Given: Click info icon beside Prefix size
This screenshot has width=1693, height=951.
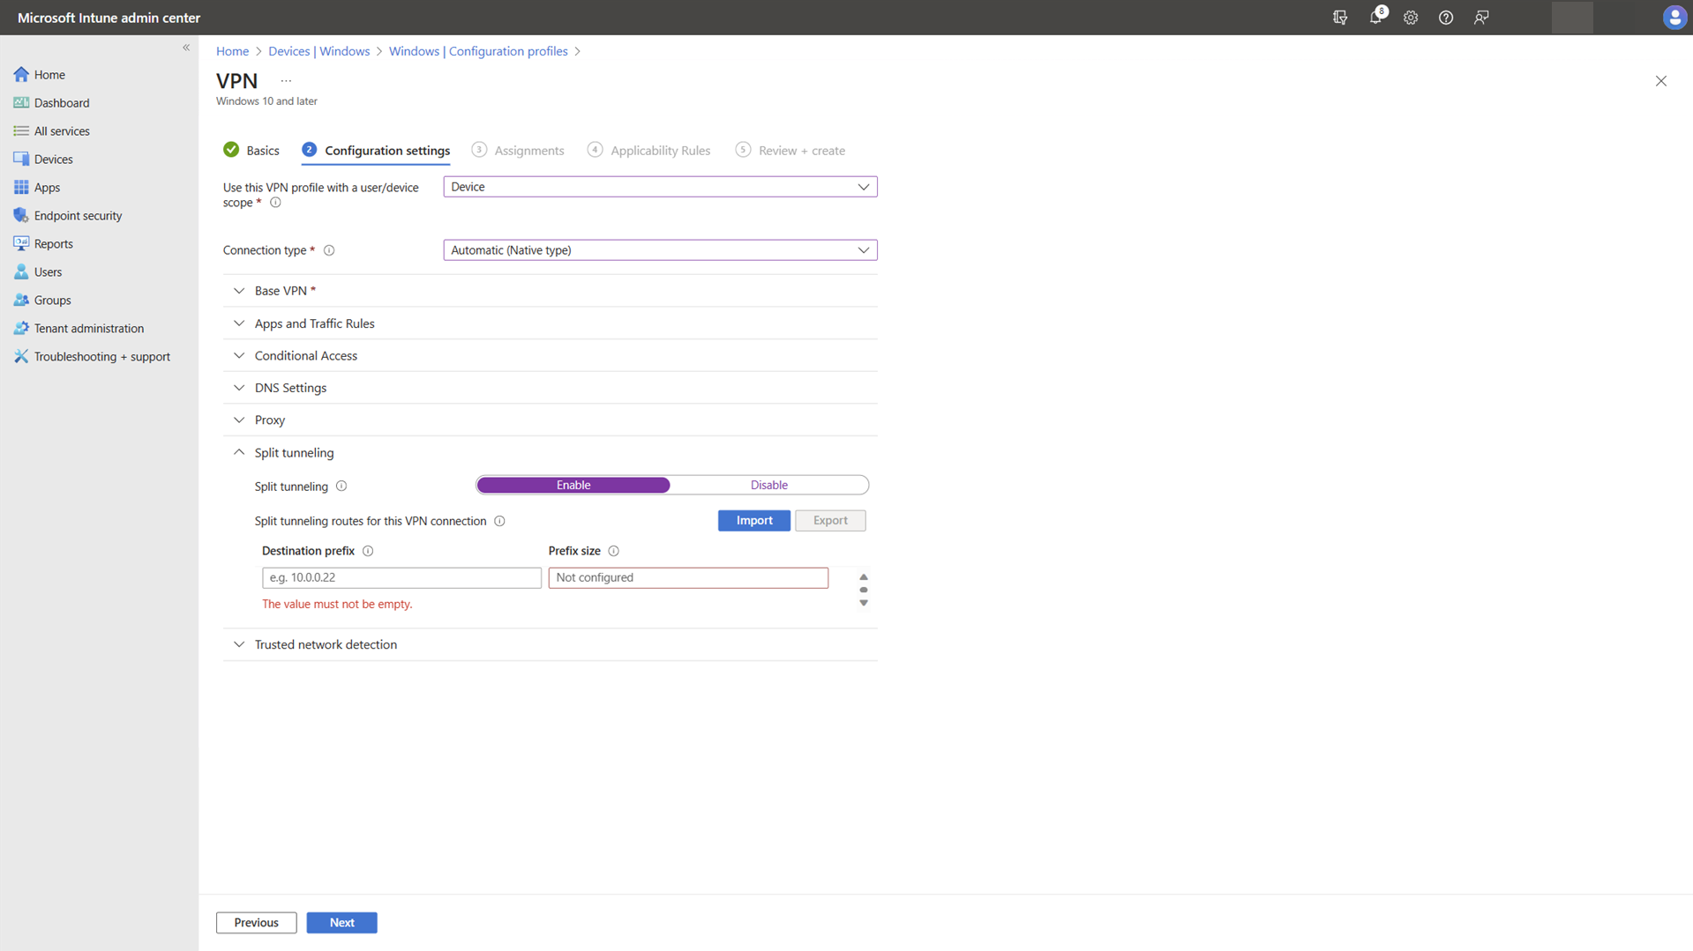Looking at the screenshot, I should (x=614, y=551).
